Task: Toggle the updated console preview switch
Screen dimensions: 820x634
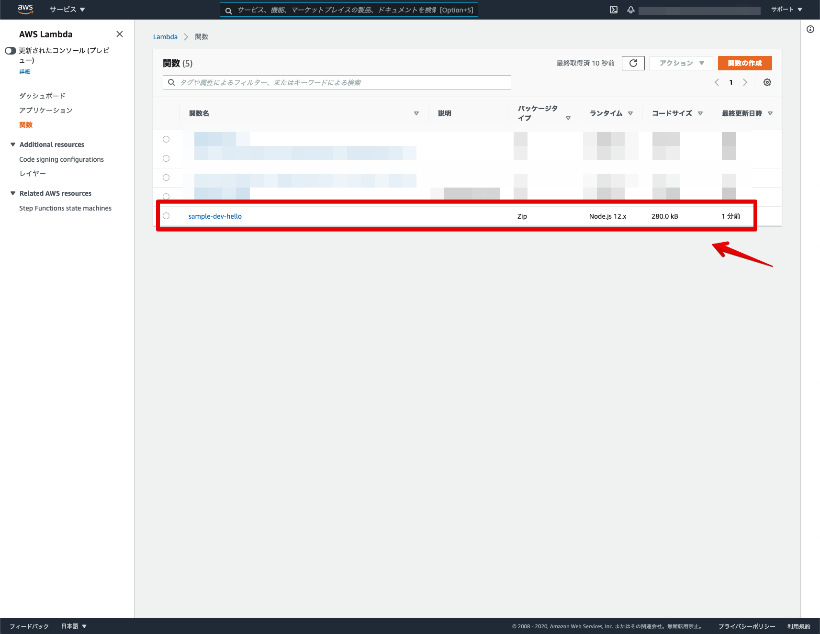Action: [11, 51]
